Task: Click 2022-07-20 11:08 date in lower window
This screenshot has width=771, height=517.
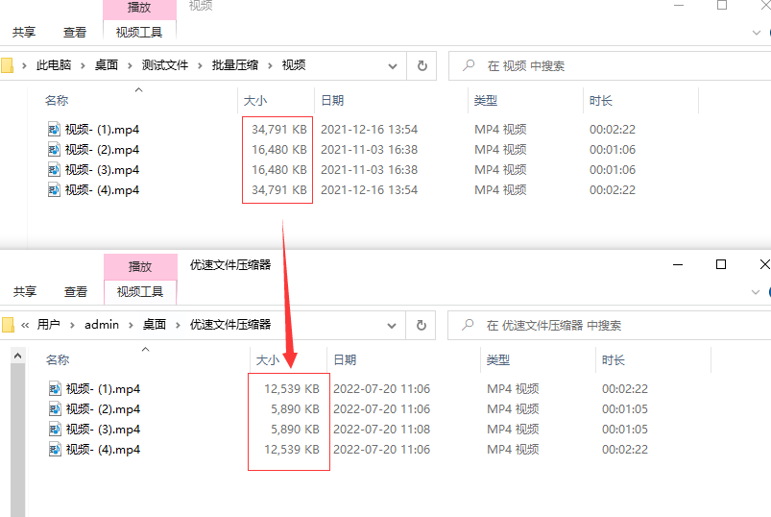Action: pos(381,429)
